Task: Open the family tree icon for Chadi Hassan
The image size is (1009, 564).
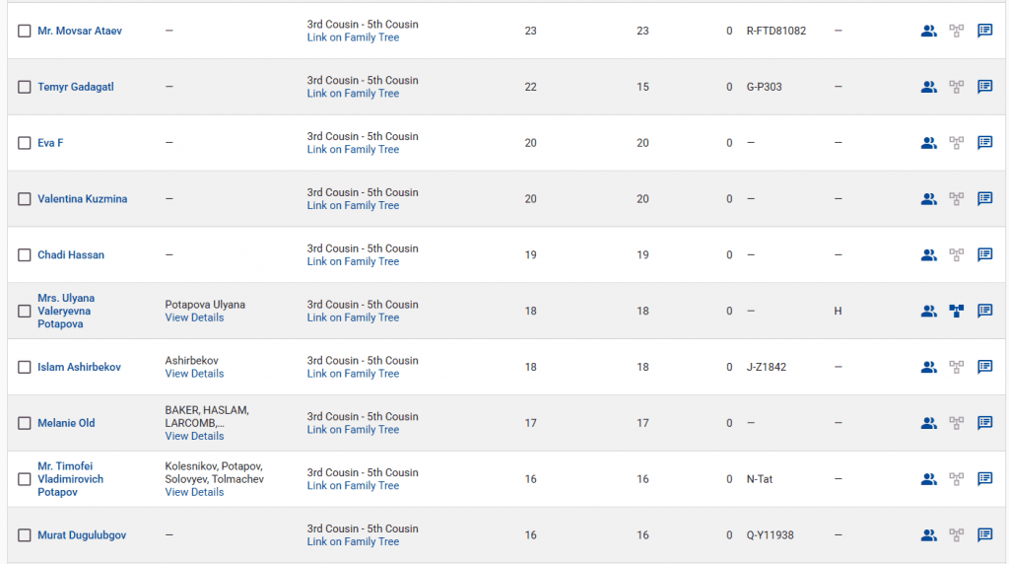Action: 956,254
